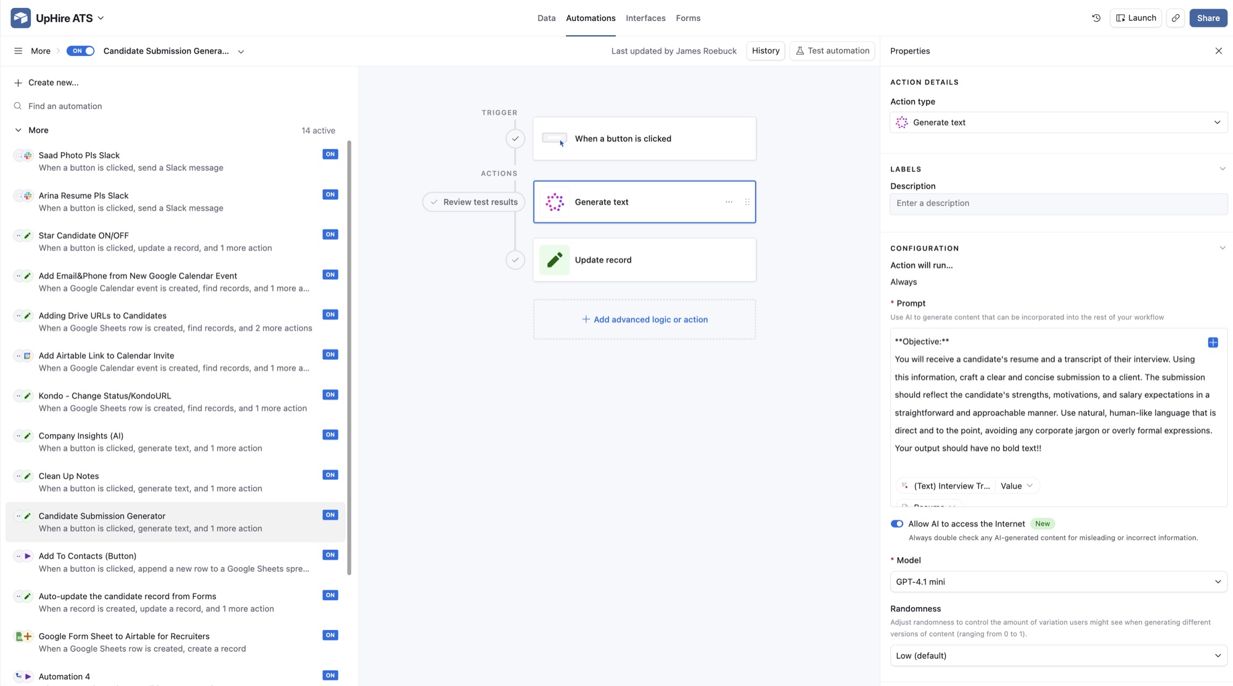This screenshot has width=1233, height=686.
Task: Click the Share button
Action: (1208, 18)
